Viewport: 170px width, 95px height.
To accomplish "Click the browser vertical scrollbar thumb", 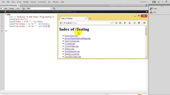I will pyautogui.click(x=146, y=32).
